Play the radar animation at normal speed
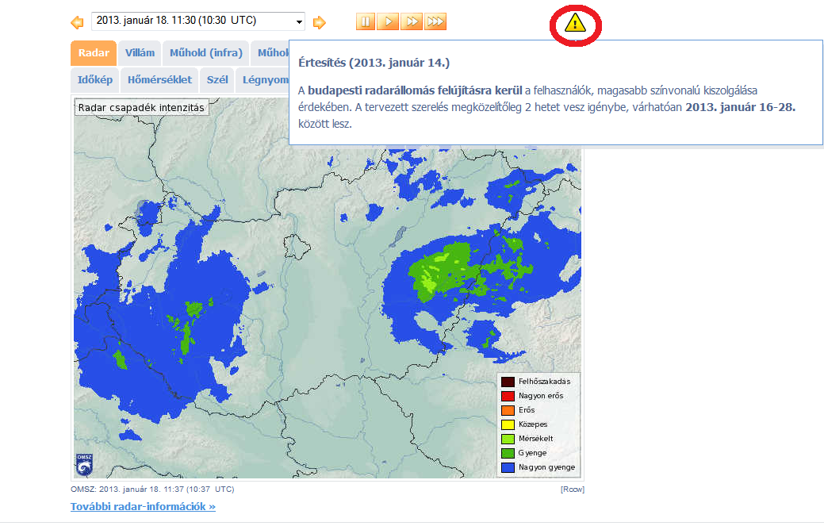This screenshot has width=824, height=526. (x=388, y=21)
